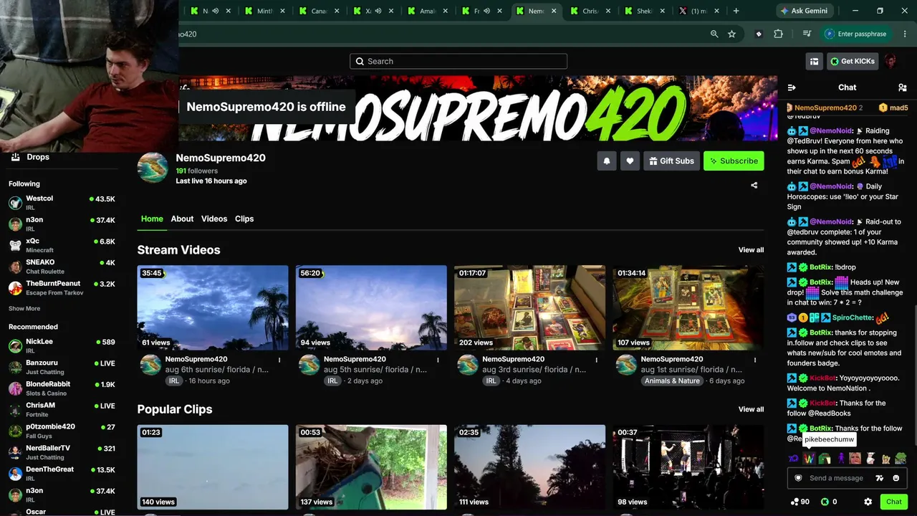Expand the Following list with Show More

[x=24, y=309]
